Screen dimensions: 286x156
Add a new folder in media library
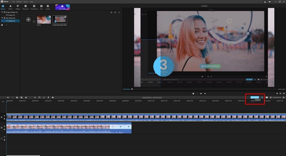2,25
